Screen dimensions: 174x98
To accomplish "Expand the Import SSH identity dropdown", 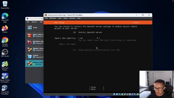I will coord(89,38).
